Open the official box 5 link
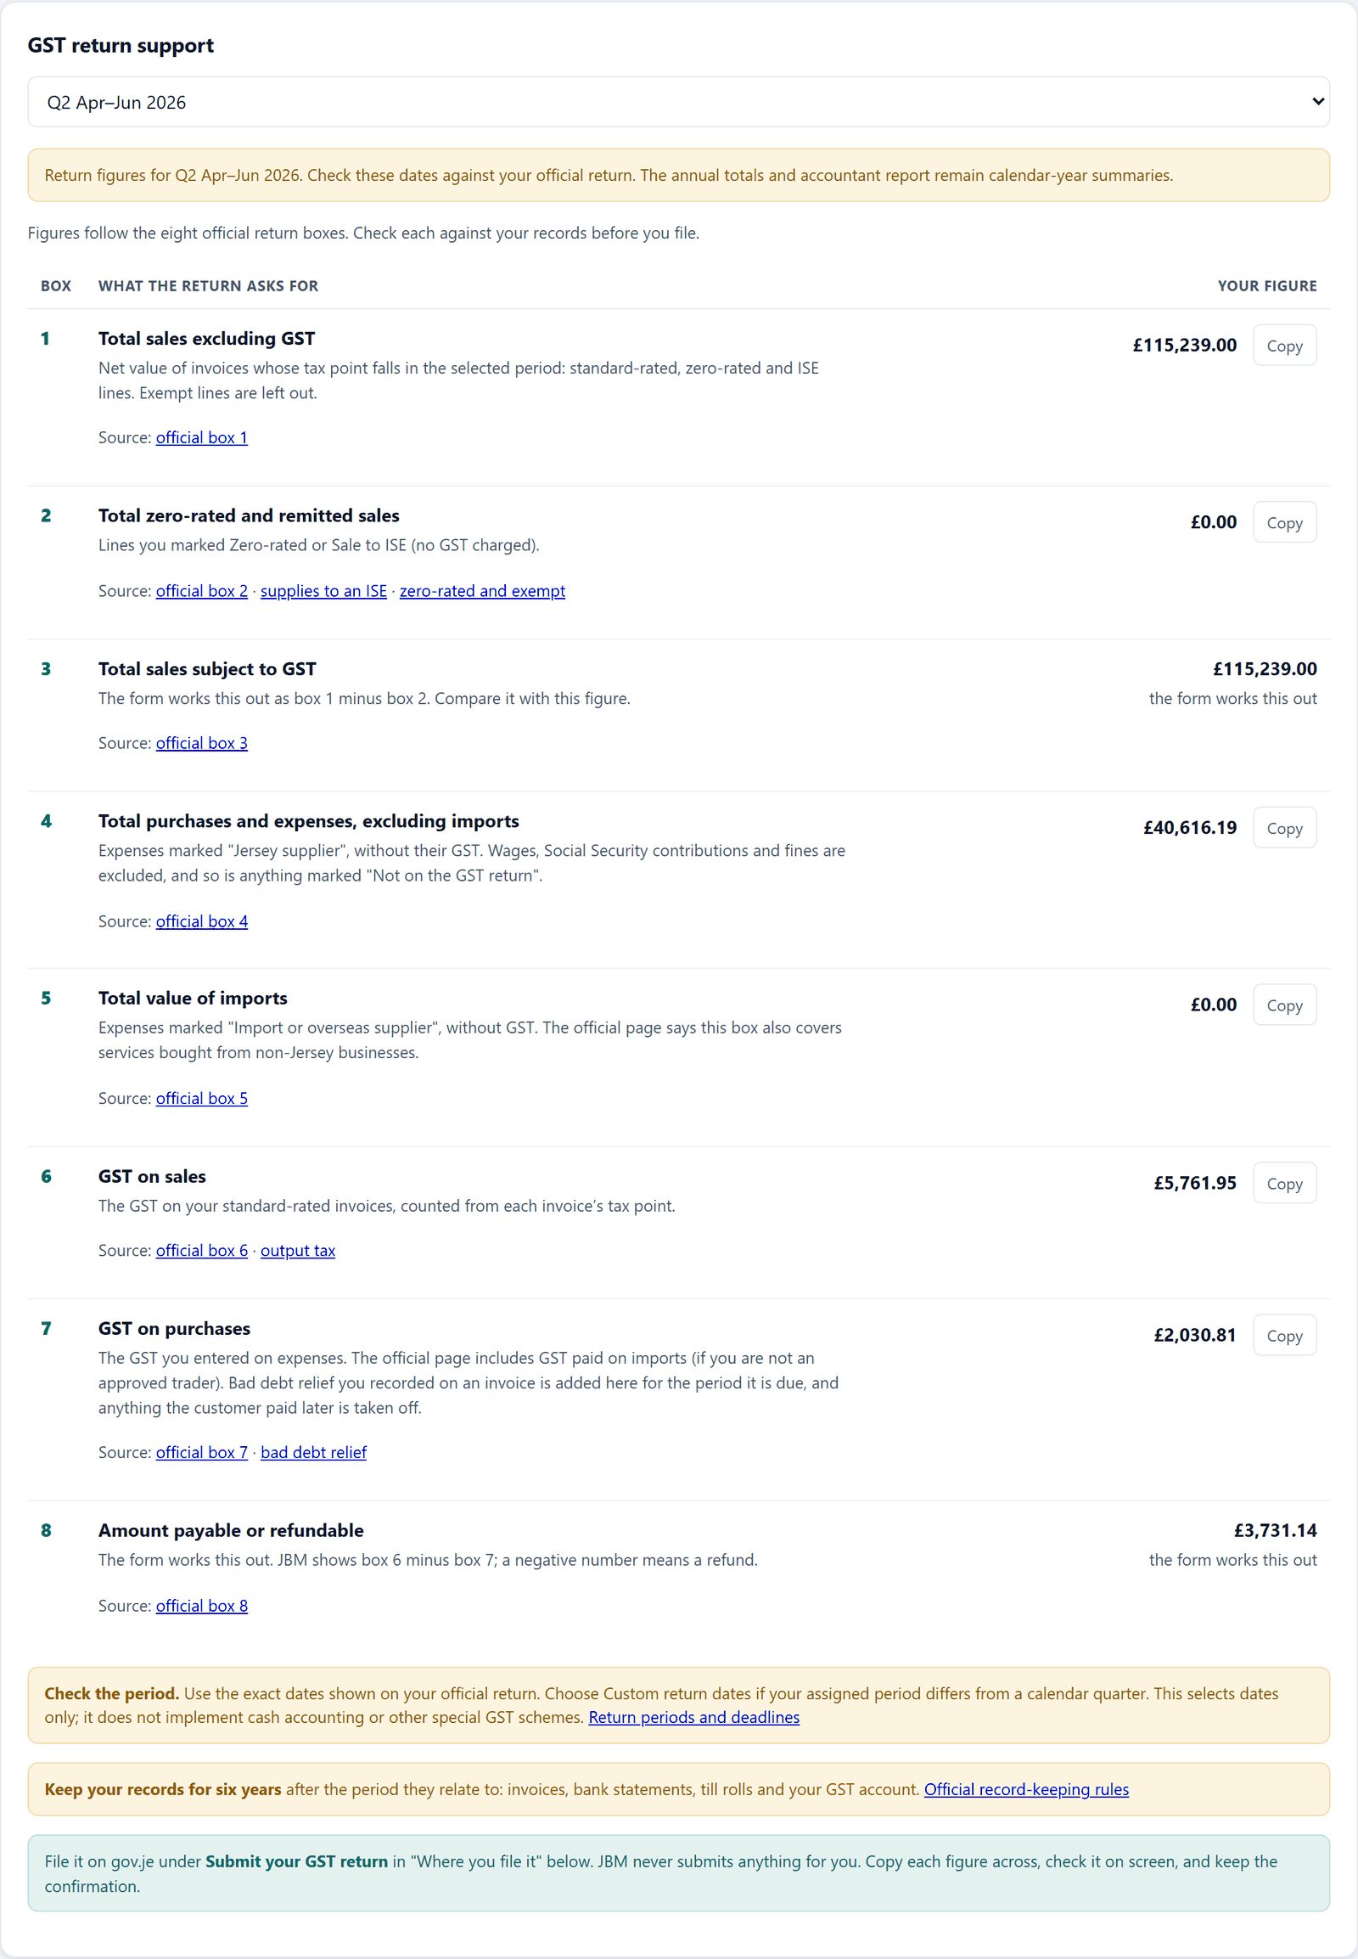This screenshot has width=1358, height=1959. click(x=202, y=1098)
